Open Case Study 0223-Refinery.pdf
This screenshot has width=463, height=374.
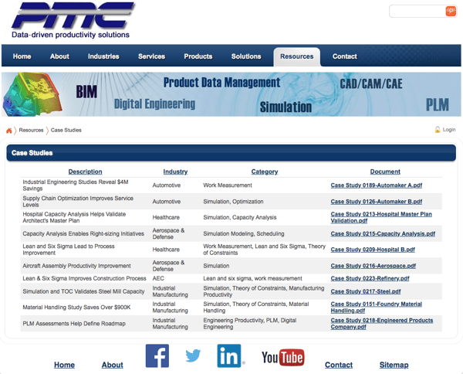(x=370, y=278)
